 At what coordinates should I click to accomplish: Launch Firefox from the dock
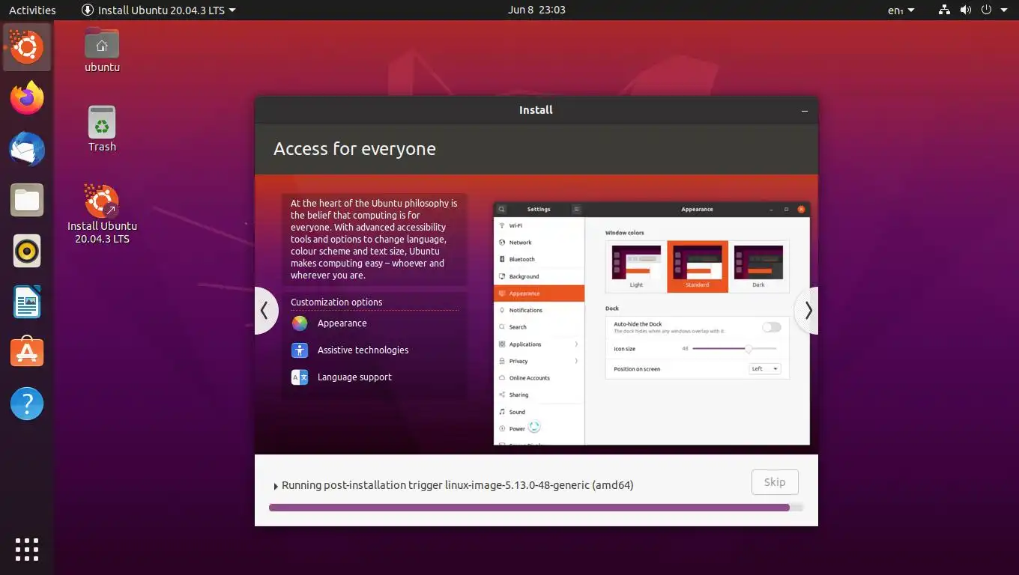point(27,98)
